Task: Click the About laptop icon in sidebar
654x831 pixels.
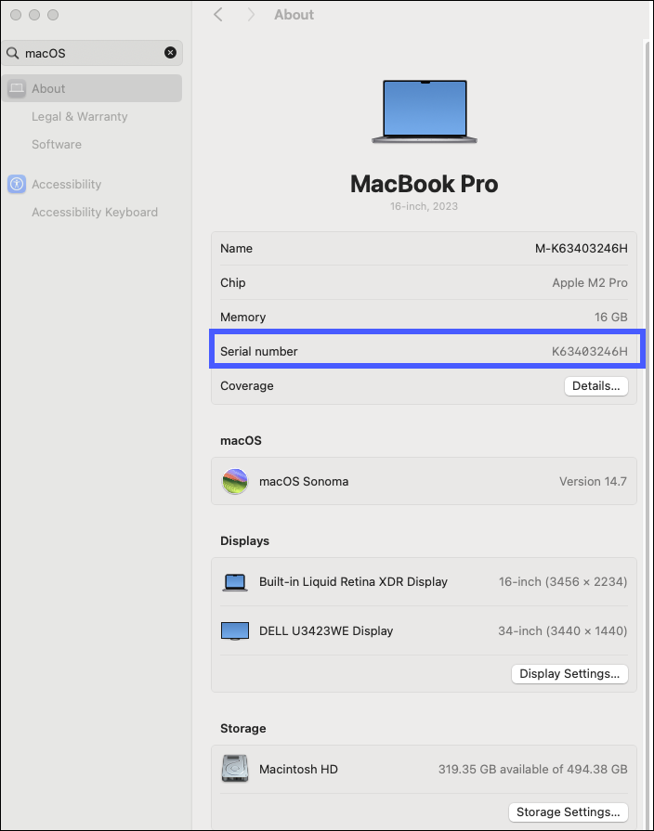Action: point(17,88)
